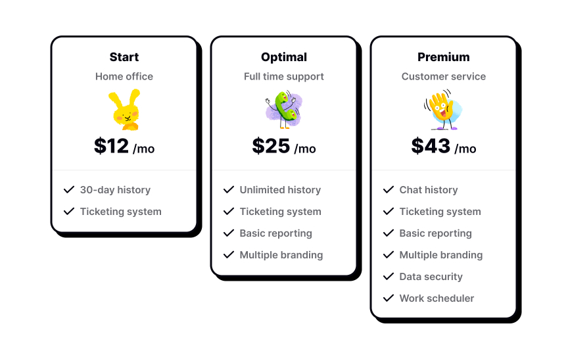Click the $43 /mo price
The image size is (568, 355).
(x=444, y=146)
